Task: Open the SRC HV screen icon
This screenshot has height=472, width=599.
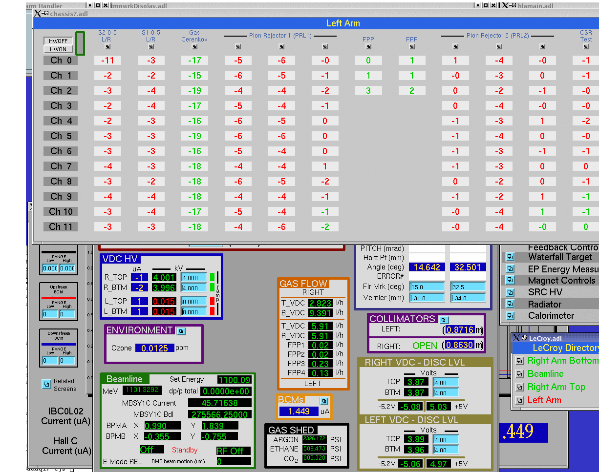Action: click(x=510, y=292)
